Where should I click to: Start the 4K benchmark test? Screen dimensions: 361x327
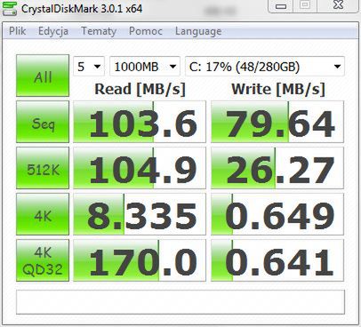43,214
